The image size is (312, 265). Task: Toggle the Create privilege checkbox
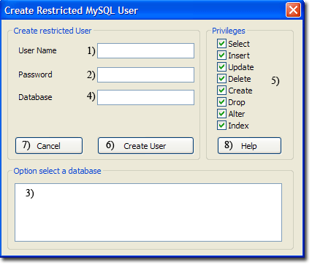[221, 91]
